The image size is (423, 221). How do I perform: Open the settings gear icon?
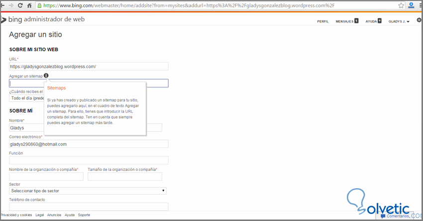(419, 20)
